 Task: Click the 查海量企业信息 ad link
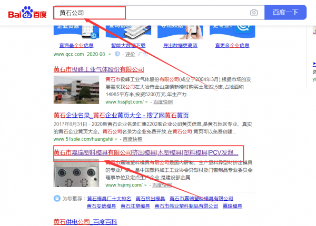coord(76,45)
